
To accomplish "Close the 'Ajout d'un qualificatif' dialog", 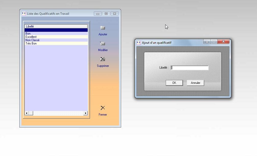I will pos(223,42).
